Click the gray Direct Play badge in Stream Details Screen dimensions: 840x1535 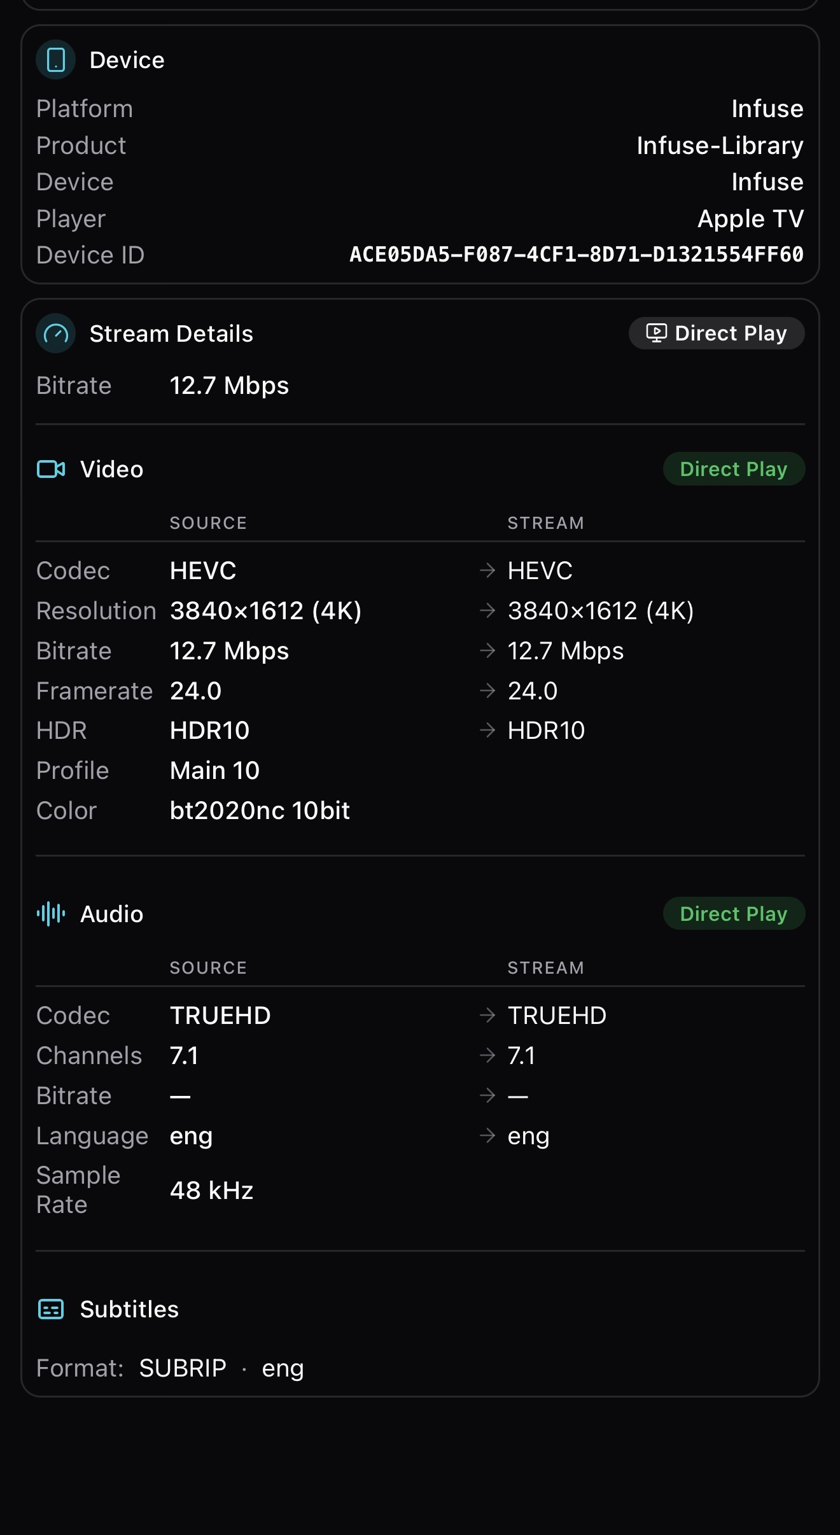tap(717, 333)
